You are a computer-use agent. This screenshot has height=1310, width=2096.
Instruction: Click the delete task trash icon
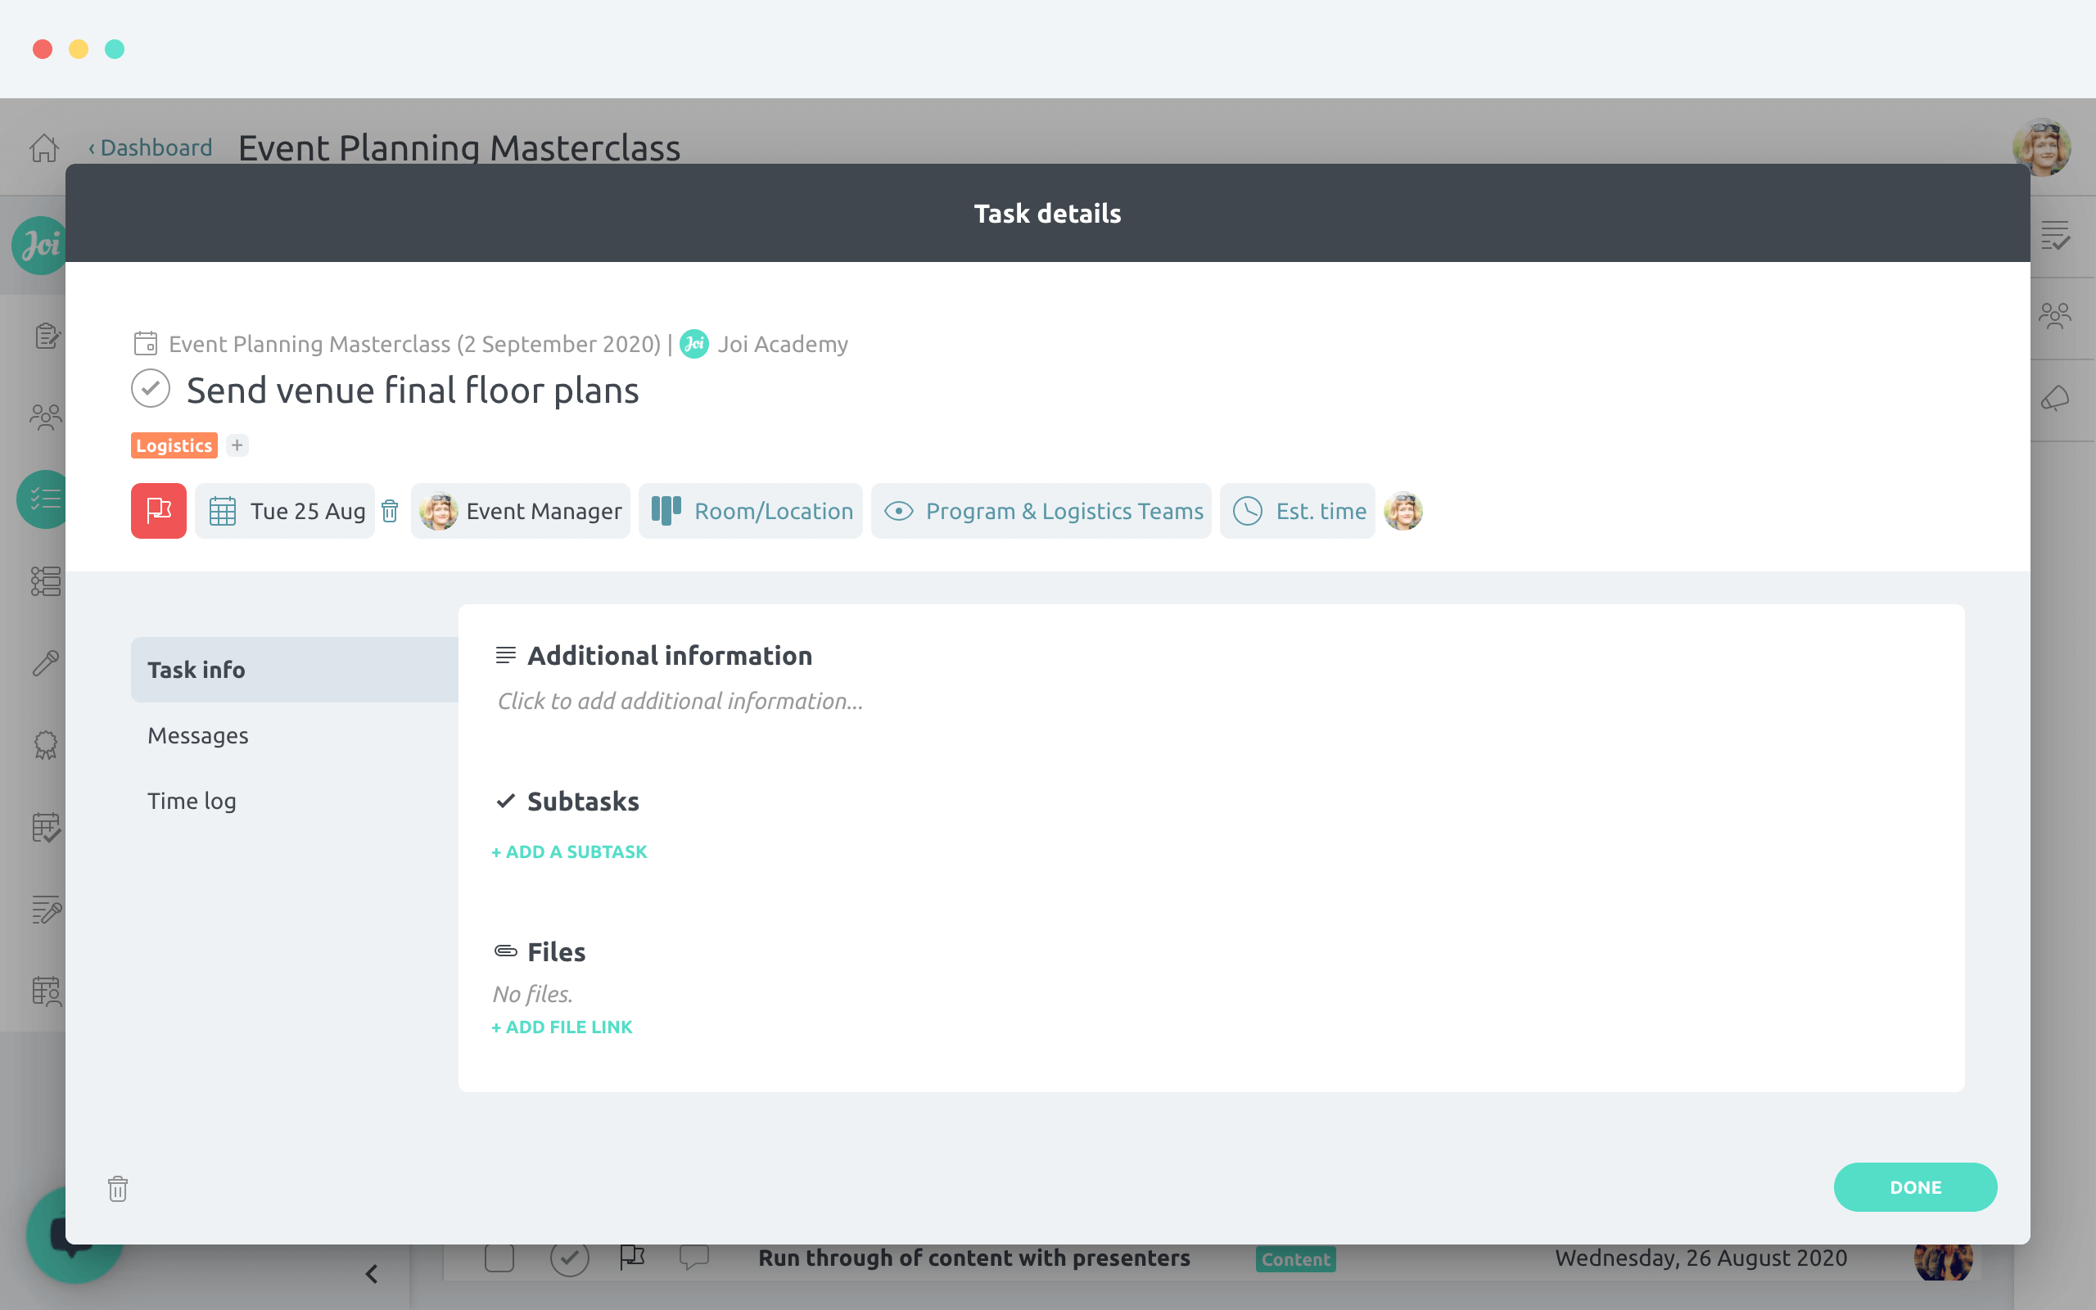118,1188
